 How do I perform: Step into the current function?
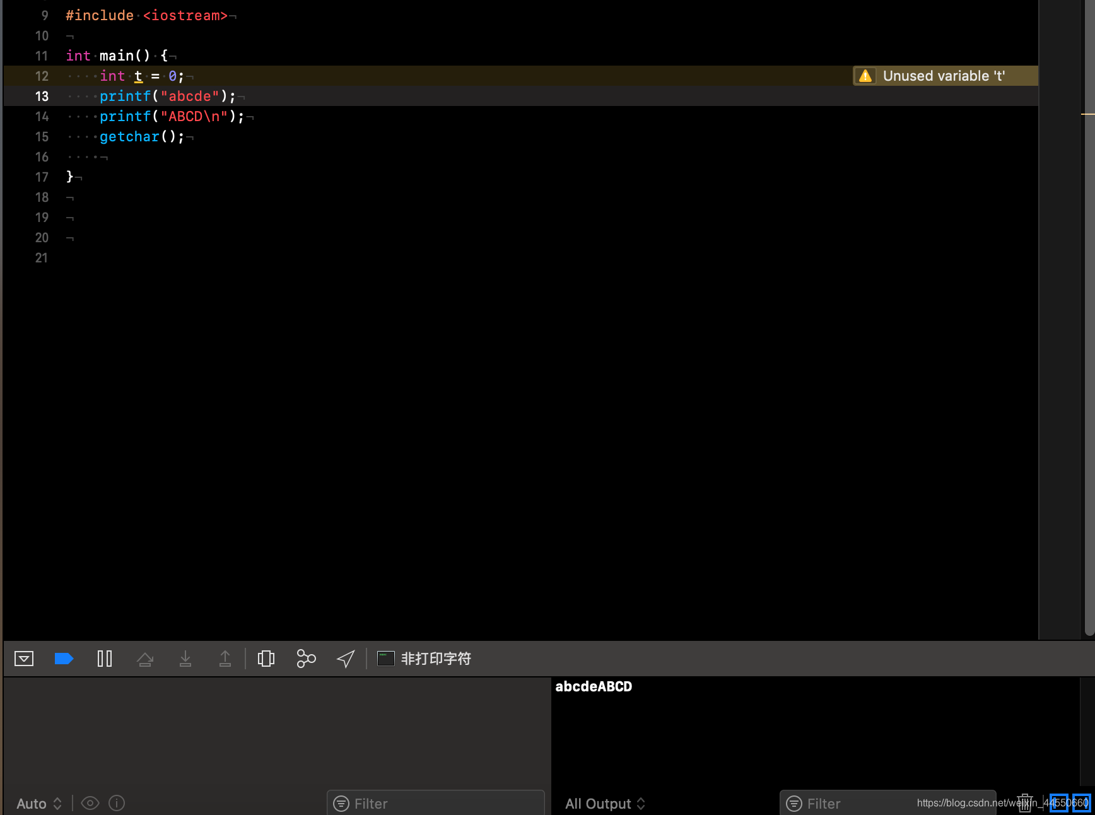185,659
